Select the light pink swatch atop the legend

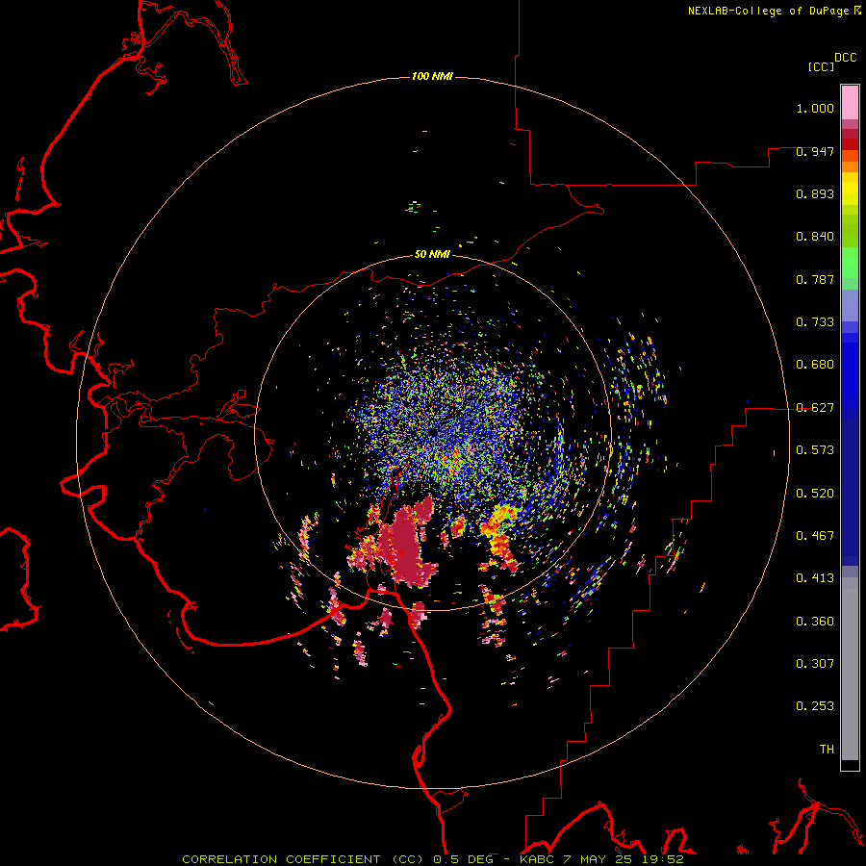[x=850, y=103]
